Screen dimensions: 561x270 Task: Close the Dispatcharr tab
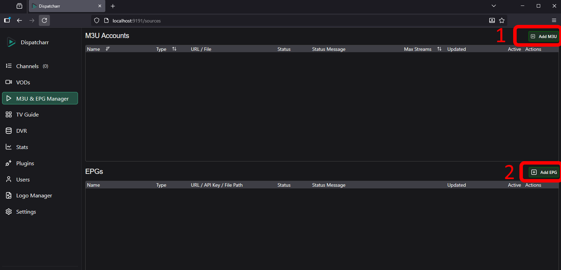coord(100,6)
